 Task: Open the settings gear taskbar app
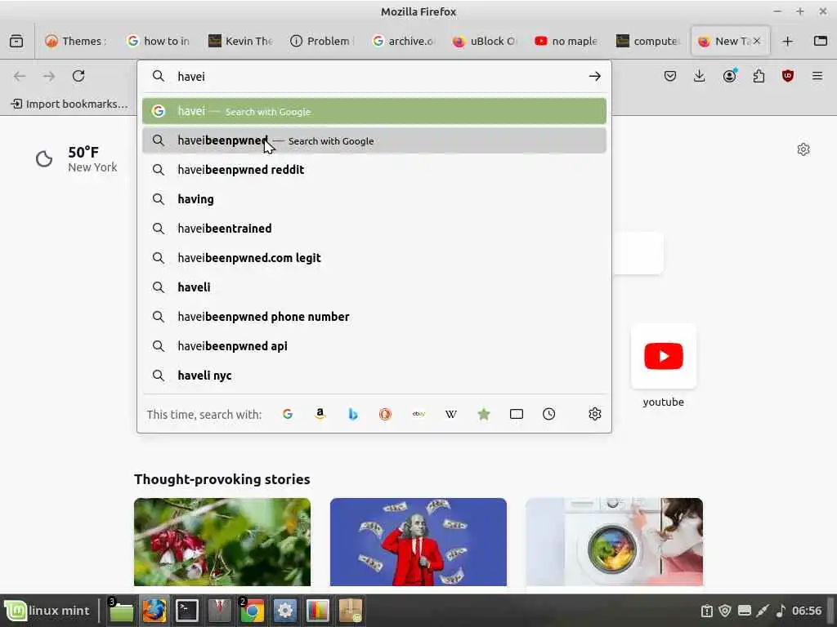[285, 611]
